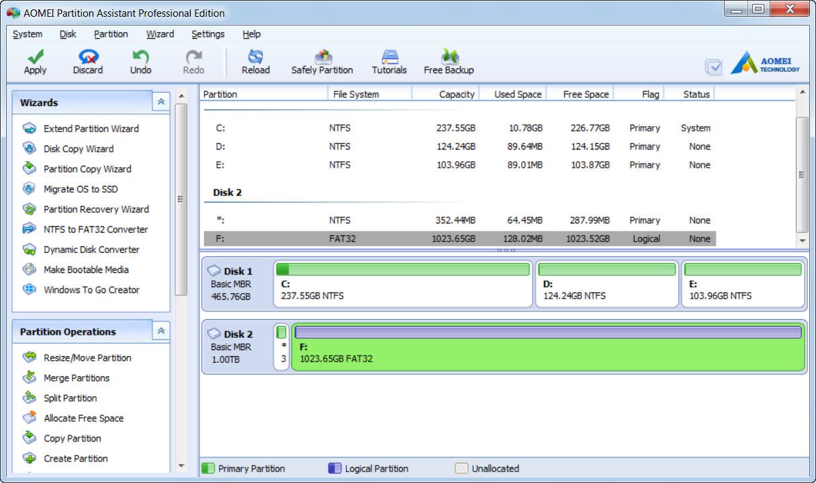Open the Help menu

252,34
